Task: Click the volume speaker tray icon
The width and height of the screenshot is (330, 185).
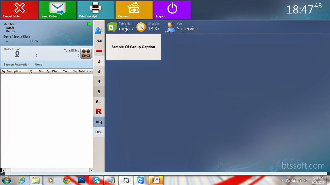Action: coord(305,180)
